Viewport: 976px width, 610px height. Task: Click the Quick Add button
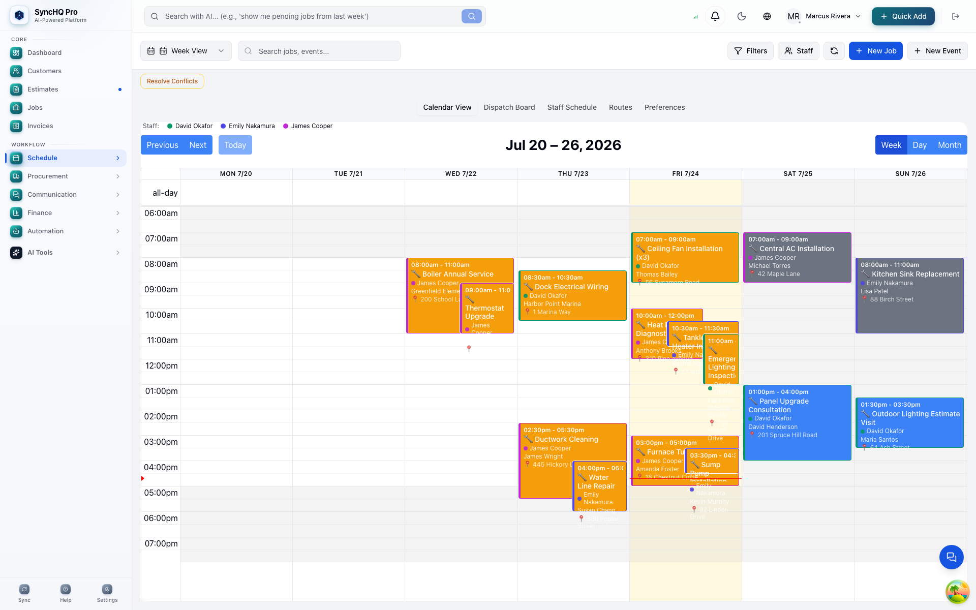pyautogui.click(x=903, y=16)
